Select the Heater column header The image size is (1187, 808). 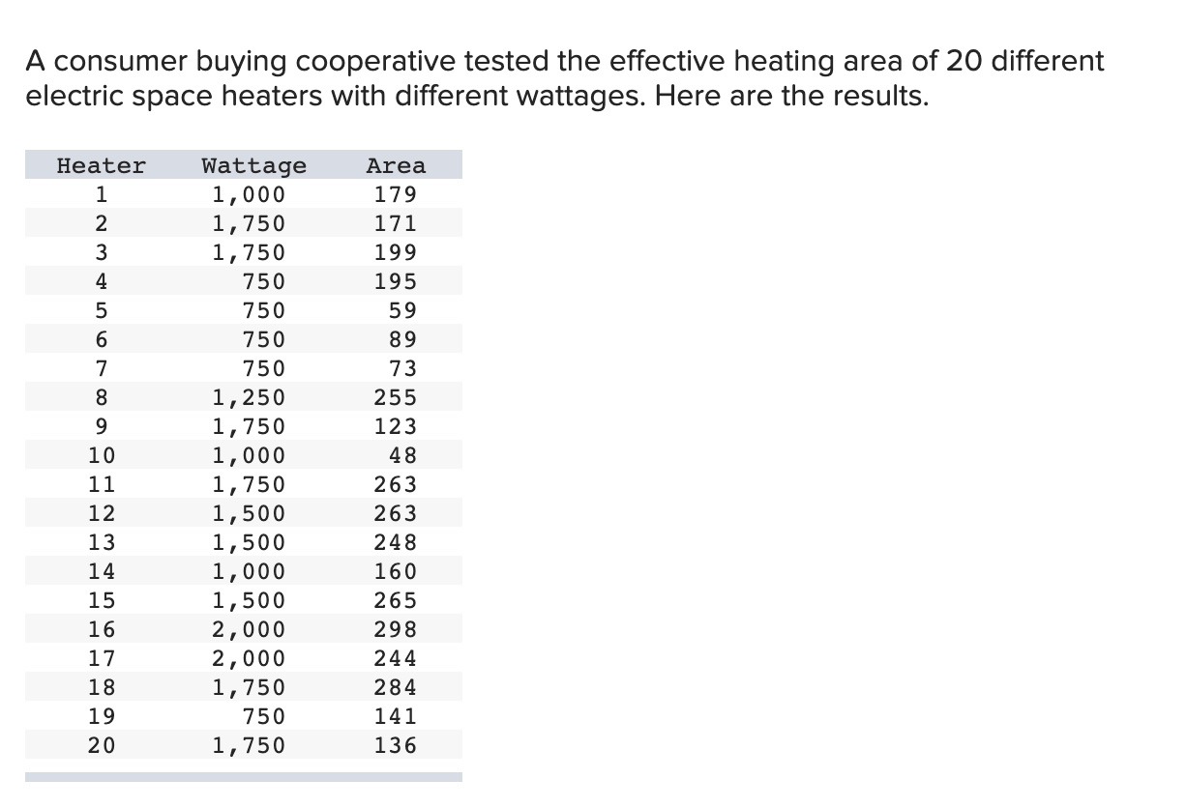(102, 166)
